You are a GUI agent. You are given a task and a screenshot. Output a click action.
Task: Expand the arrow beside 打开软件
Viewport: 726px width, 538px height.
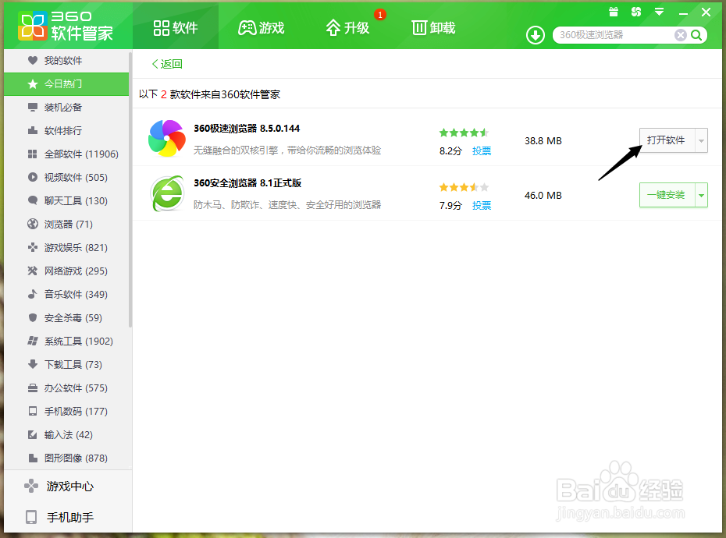(699, 140)
